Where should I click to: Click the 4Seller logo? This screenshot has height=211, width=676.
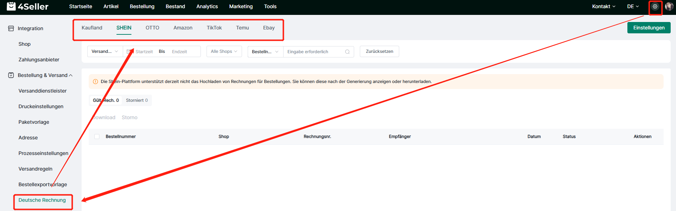28,6
